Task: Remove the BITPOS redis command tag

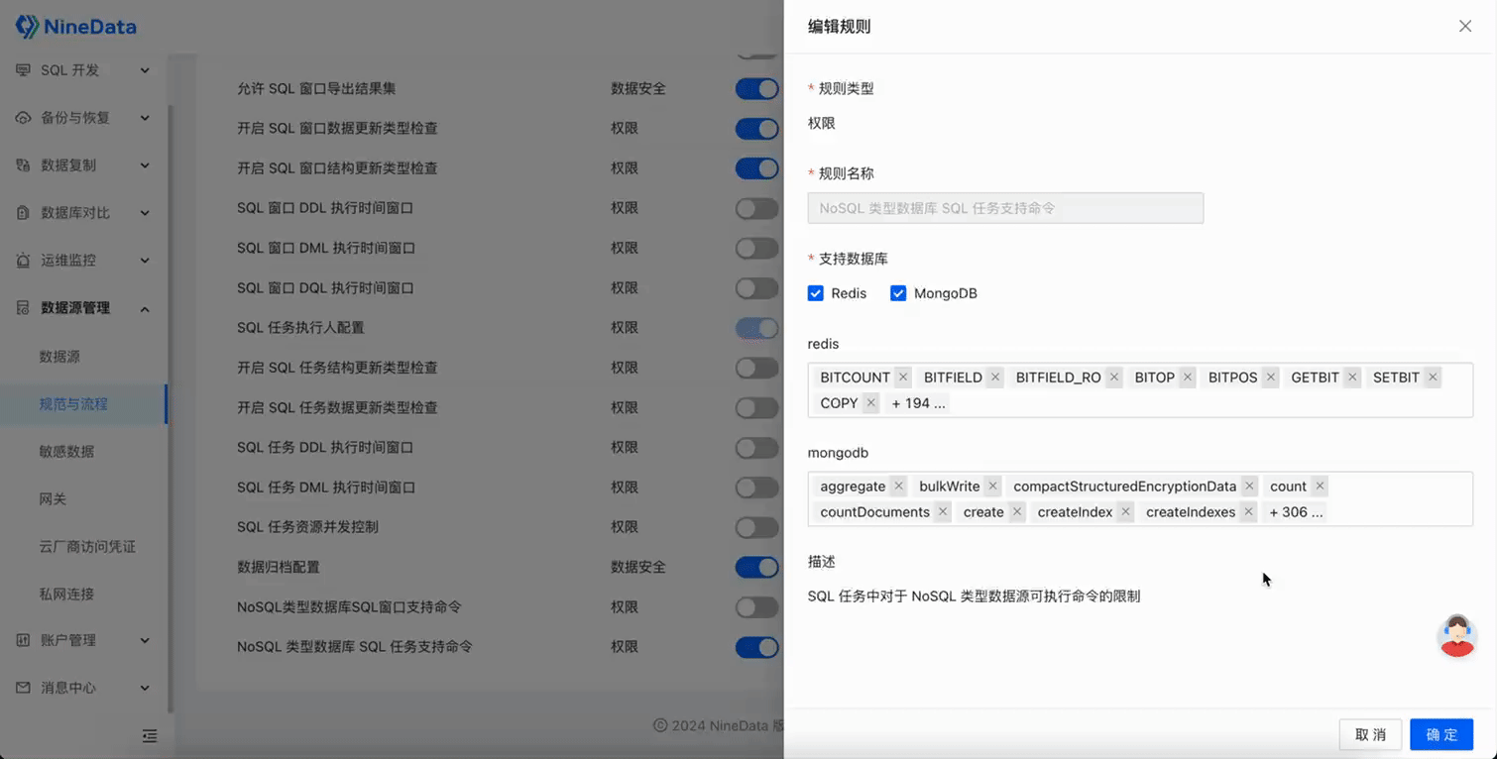Action: (x=1269, y=378)
